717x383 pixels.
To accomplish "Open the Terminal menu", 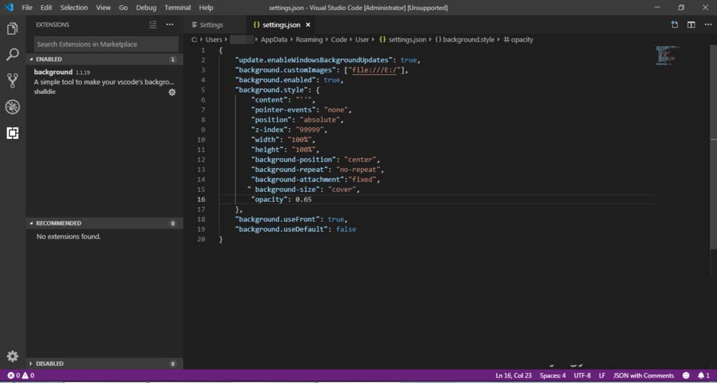I will [x=178, y=7].
